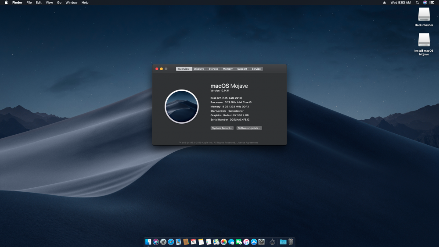Open System Preferences from the Dock
The image size is (439, 247).
261,242
